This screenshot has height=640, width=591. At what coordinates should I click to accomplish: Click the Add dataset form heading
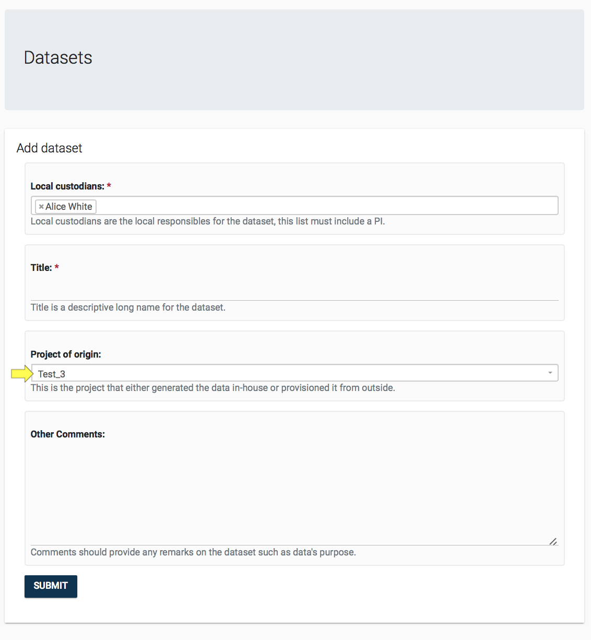(x=50, y=148)
